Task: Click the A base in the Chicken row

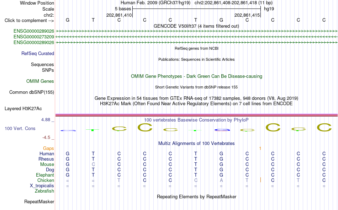Action: click(x=221, y=180)
